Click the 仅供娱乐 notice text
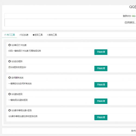This screenshot has width=136, height=136. [130, 23]
